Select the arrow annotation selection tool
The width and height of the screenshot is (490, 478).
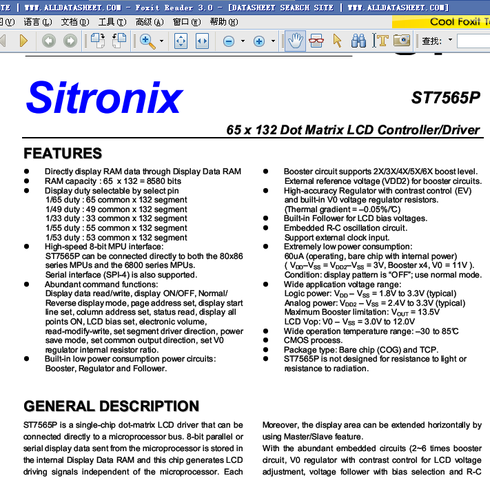(337, 41)
